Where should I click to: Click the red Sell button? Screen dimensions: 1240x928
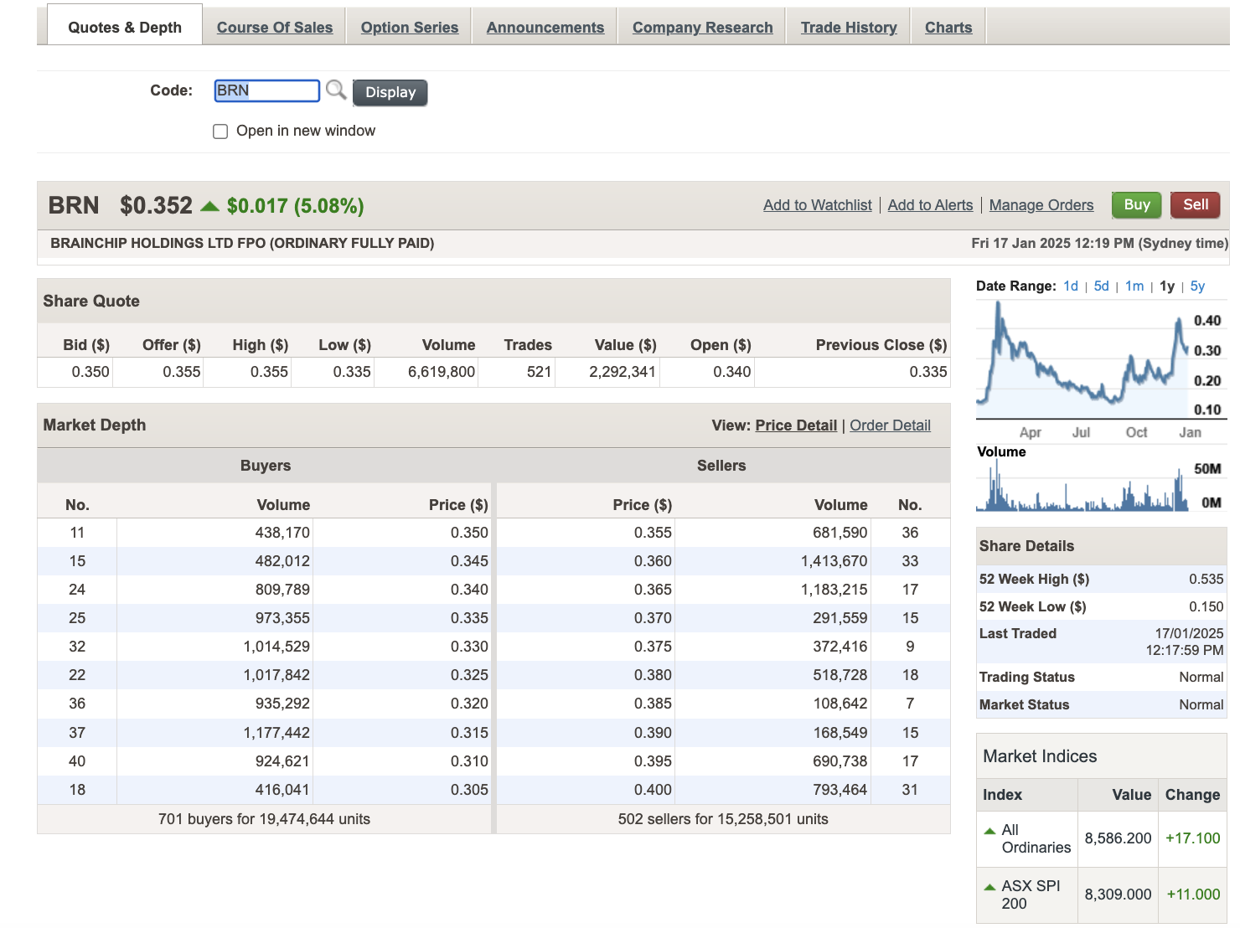[1195, 205]
